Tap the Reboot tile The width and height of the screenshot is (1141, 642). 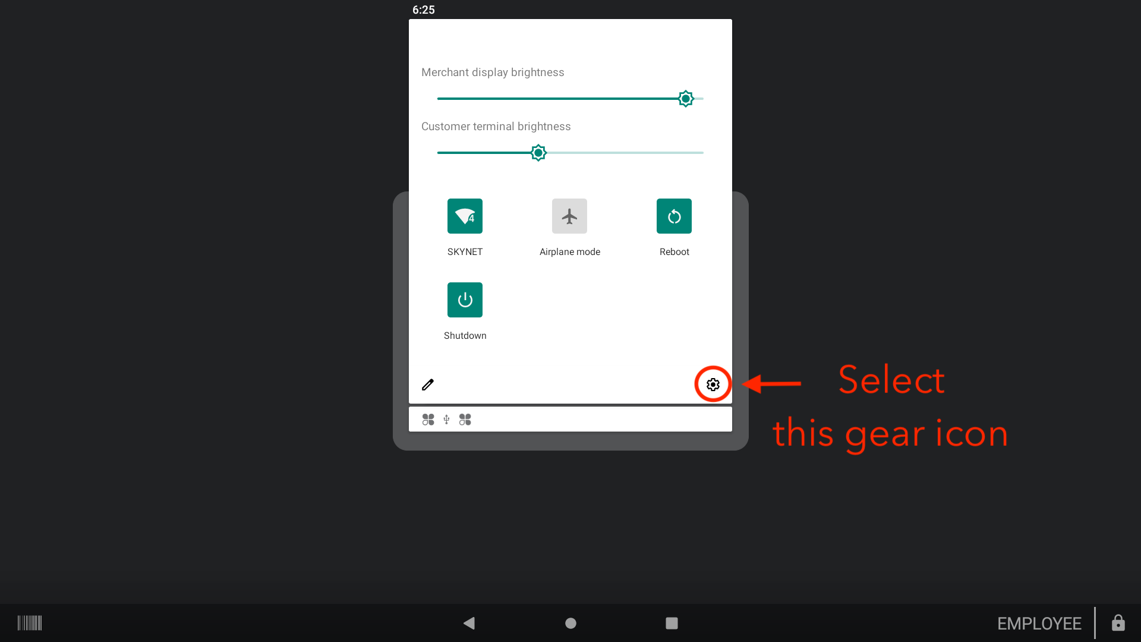tap(674, 216)
